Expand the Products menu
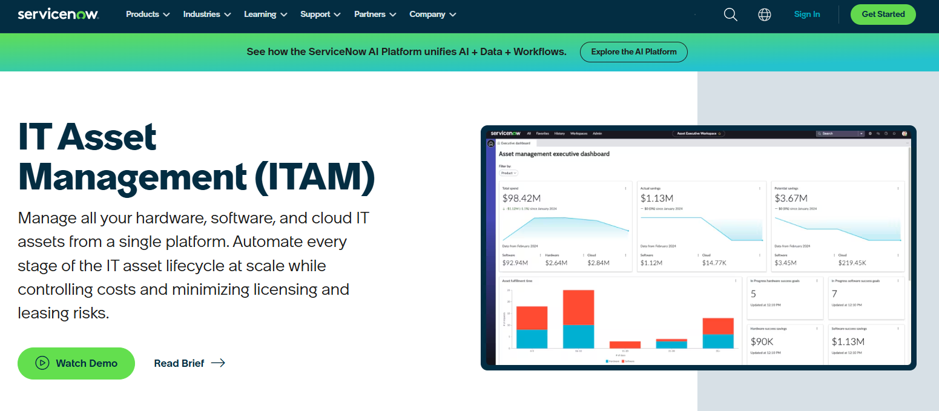This screenshot has height=411, width=939. click(x=148, y=14)
